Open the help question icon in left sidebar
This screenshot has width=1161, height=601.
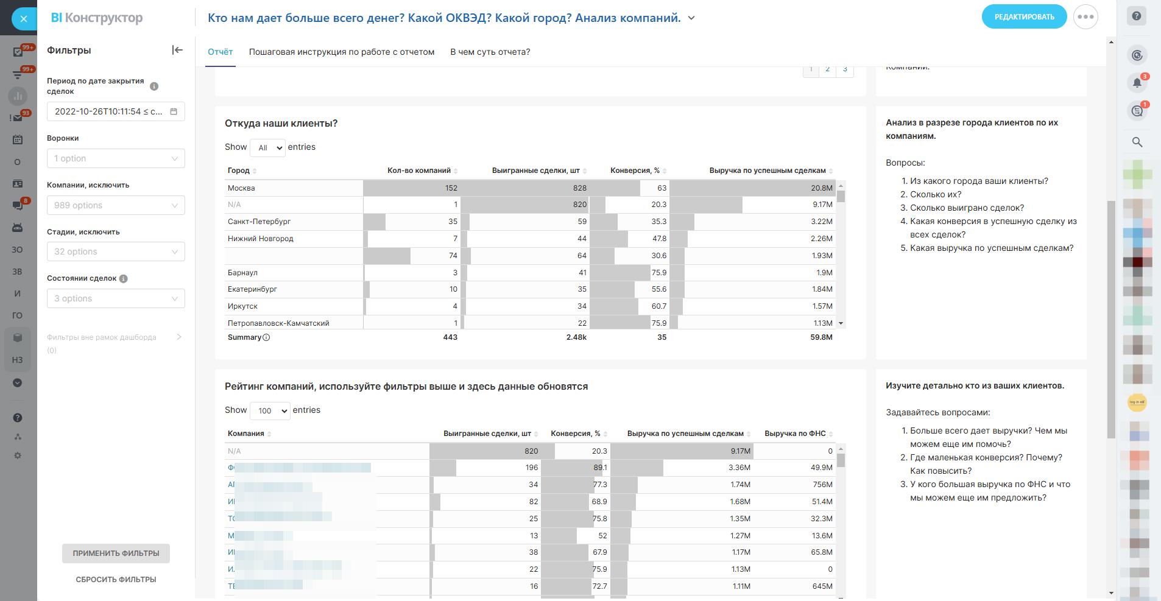point(18,418)
